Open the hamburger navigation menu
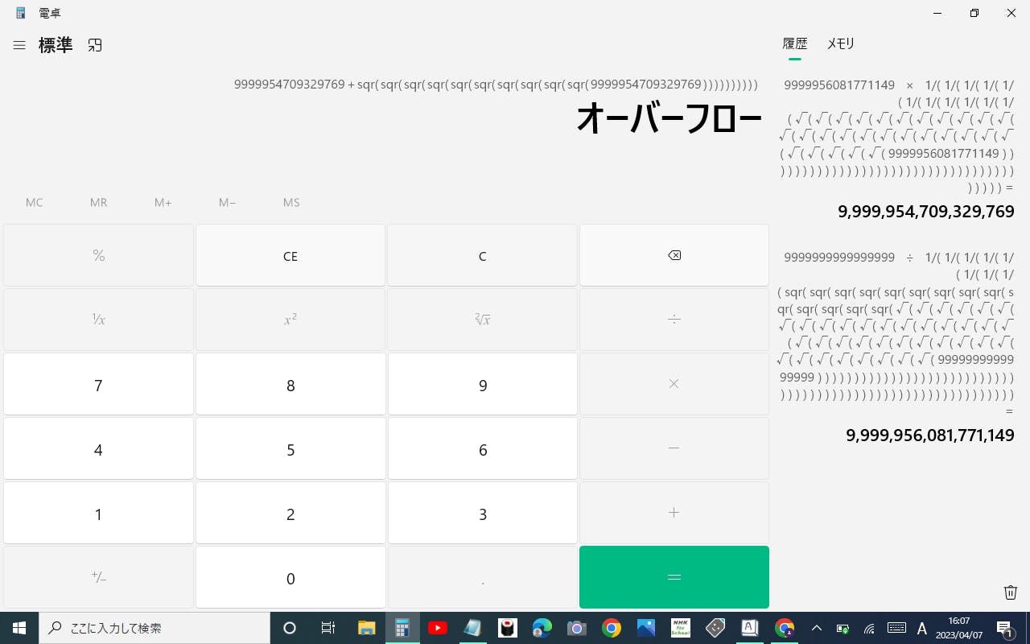This screenshot has height=644, width=1030. pos(19,46)
